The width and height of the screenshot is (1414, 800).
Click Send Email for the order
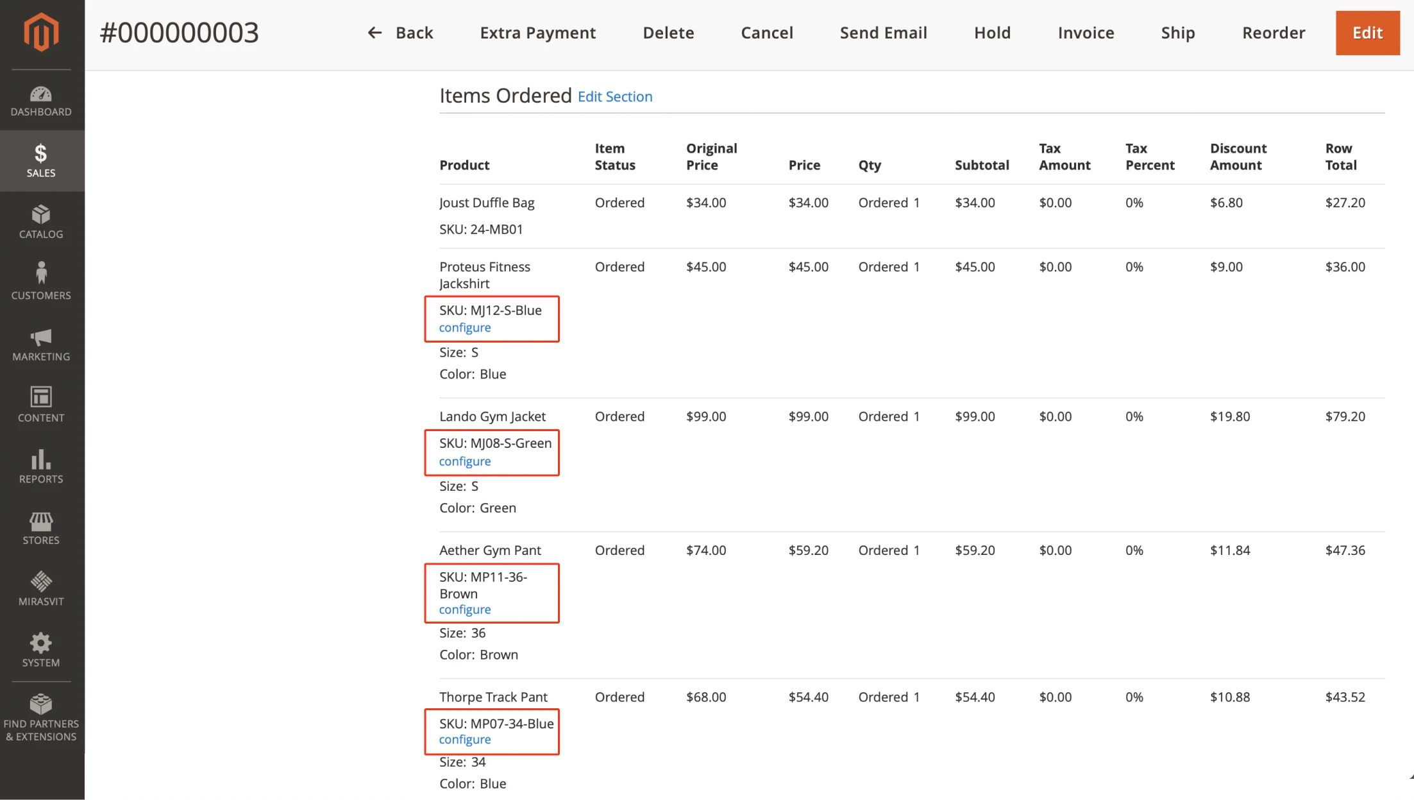point(883,32)
